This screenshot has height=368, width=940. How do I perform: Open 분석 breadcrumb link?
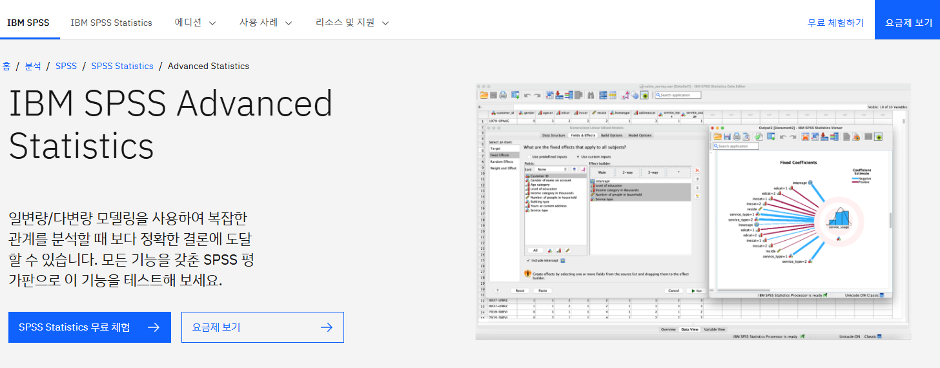[x=33, y=66]
